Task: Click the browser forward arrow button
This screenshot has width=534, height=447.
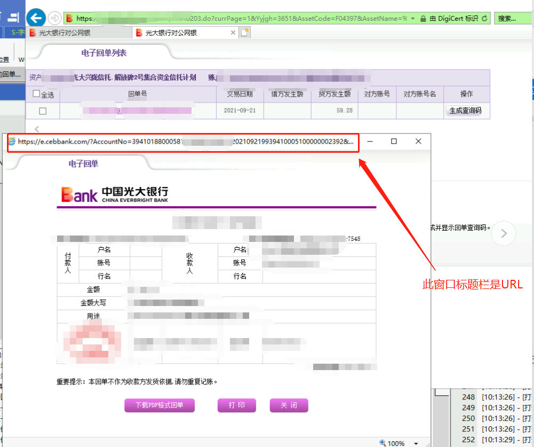Action: pyautogui.click(x=54, y=18)
